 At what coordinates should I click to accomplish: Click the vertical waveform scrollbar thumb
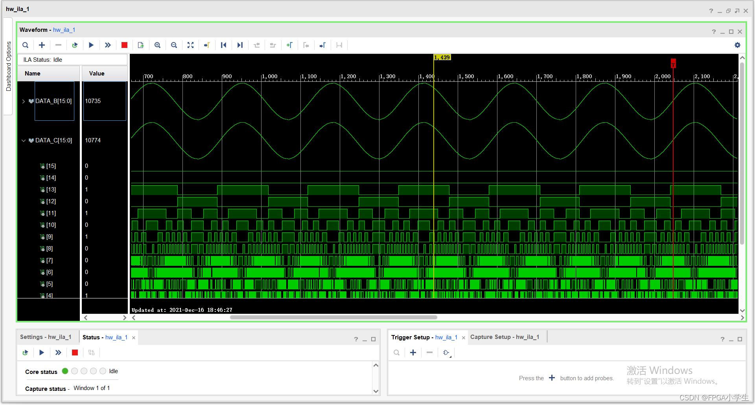coord(742,153)
